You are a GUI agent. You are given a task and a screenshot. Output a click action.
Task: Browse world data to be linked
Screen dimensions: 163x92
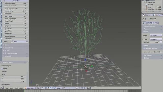(x=144, y=23)
